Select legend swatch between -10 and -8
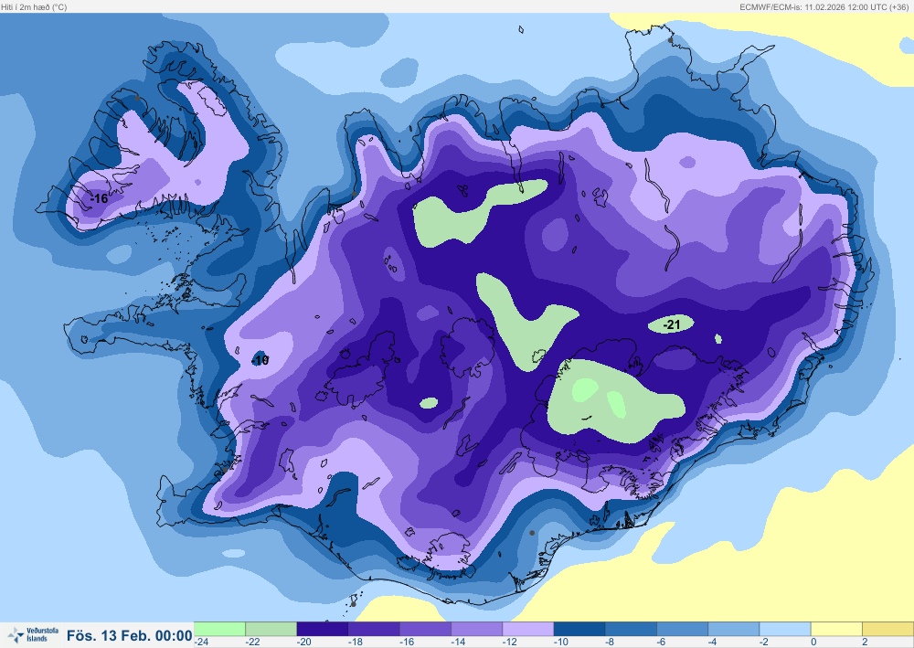914x648 pixels. (579, 629)
